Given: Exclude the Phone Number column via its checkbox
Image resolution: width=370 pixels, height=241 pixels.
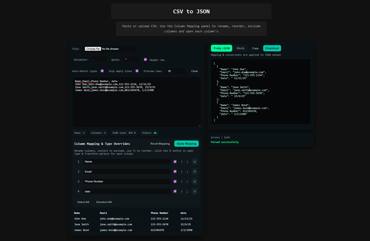Looking at the screenshot, I should (175, 181).
